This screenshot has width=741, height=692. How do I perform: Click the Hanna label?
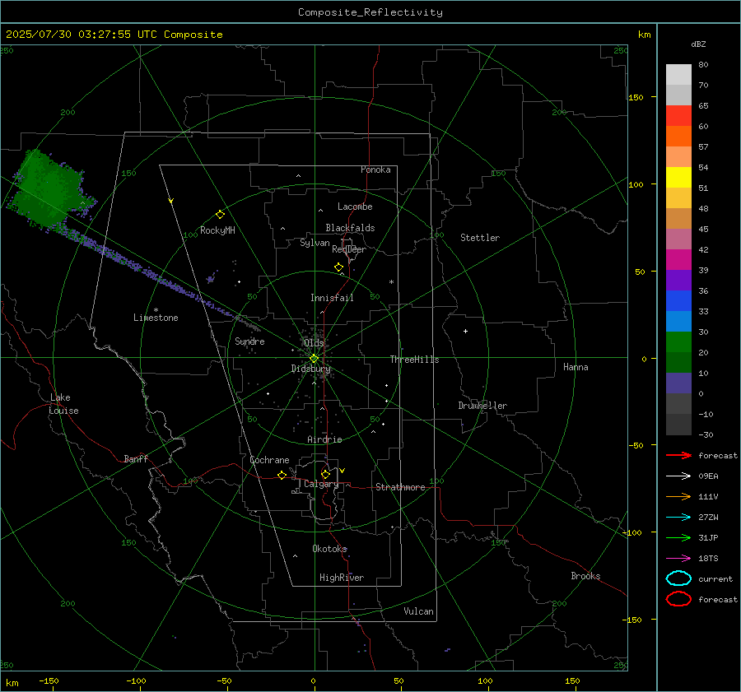(x=576, y=367)
